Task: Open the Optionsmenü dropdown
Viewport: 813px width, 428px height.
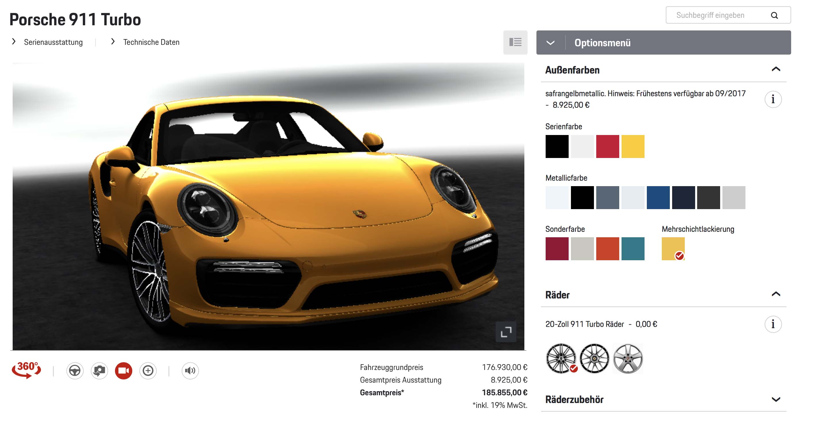Action: point(664,43)
